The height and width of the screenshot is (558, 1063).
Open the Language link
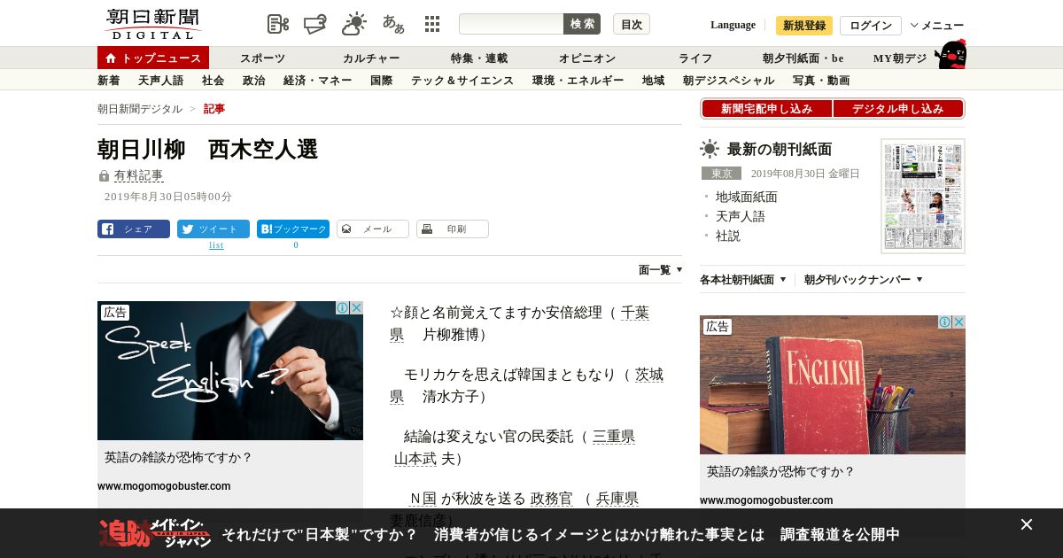point(733,25)
